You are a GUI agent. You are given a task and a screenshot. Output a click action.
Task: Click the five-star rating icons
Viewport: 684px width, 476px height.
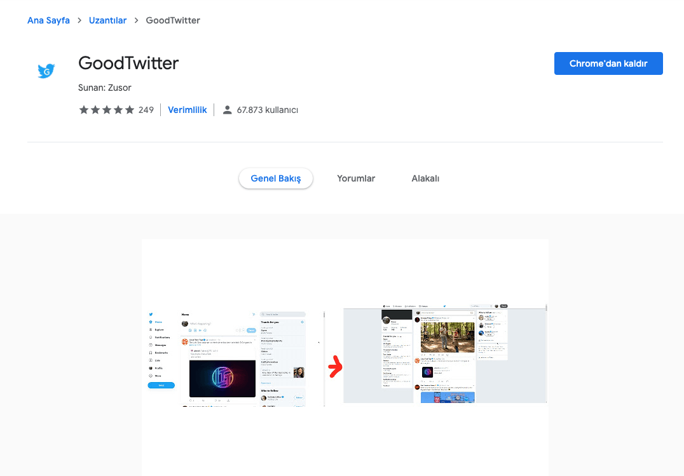pos(106,110)
